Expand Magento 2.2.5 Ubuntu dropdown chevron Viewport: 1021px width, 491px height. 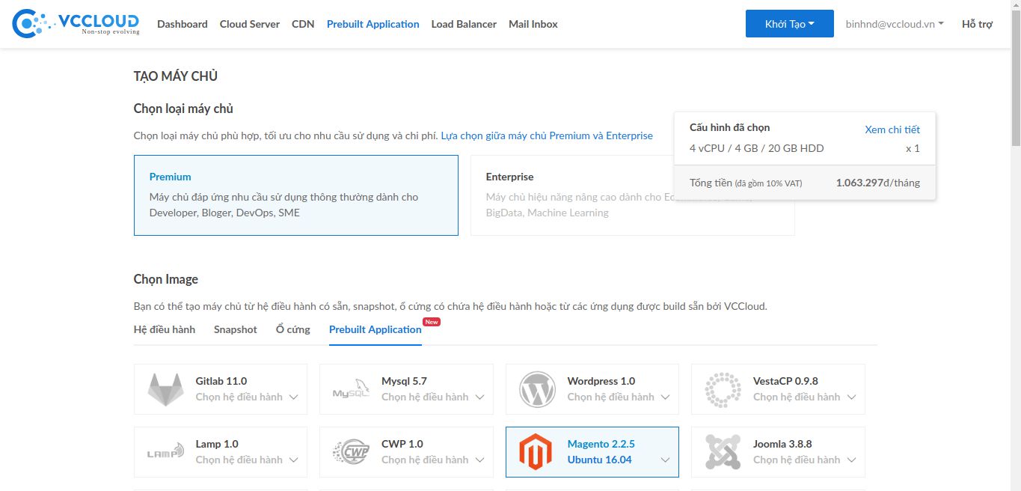tap(665, 460)
